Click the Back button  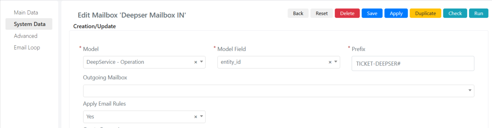point(298,13)
